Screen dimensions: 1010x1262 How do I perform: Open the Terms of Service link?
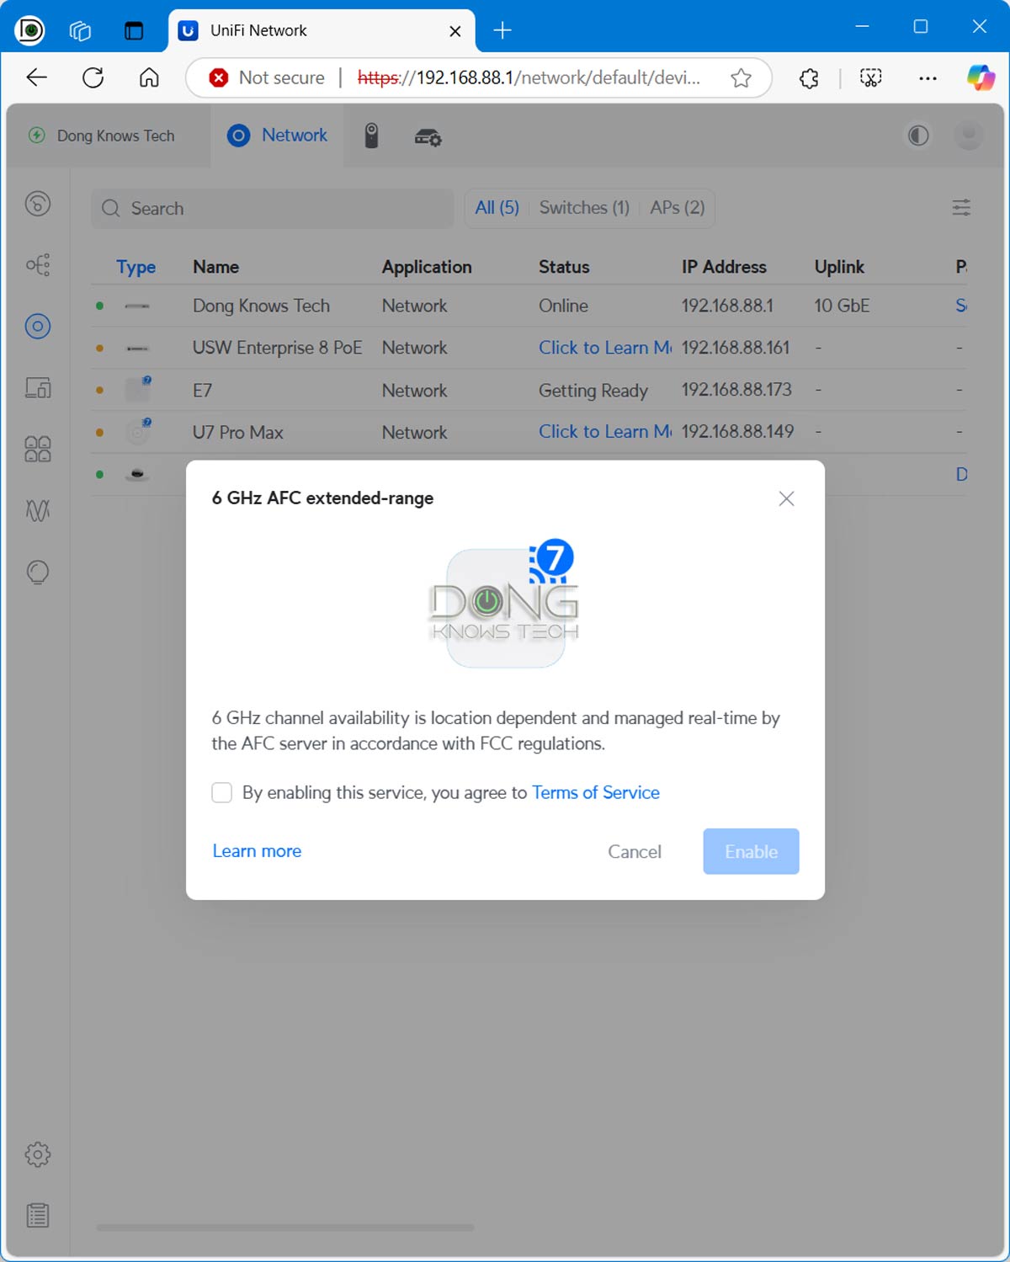click(x=595, y=793)
